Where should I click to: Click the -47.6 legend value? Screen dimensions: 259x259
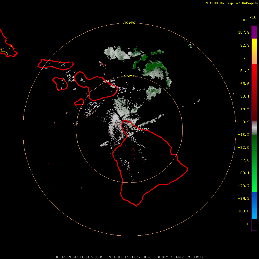pyautogui.click(x=244, y=160)
